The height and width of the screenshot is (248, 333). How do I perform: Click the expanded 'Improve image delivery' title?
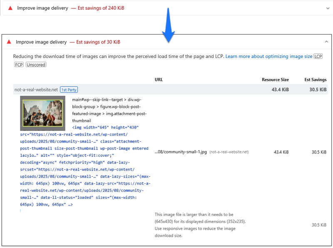41,42
